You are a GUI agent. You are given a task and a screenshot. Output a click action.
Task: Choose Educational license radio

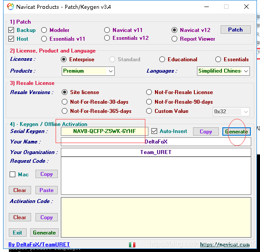(x=162, y=59)
